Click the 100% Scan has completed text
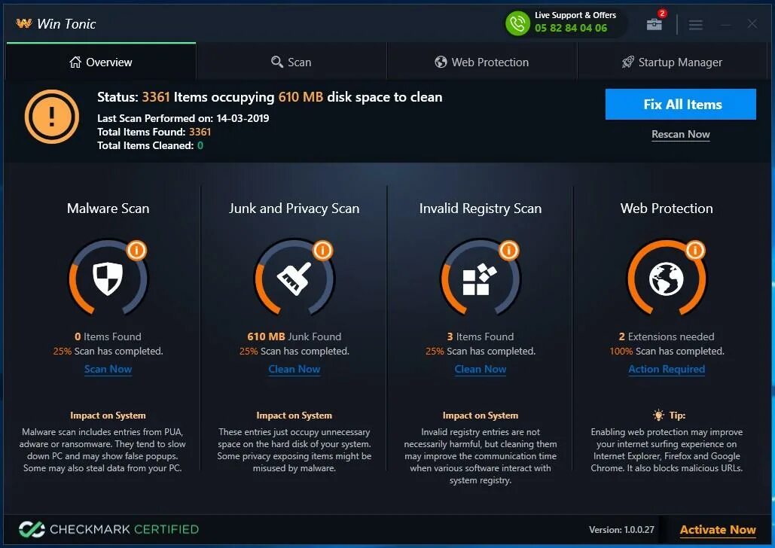This screenshot has height=548, width=775. pos(667,352)
